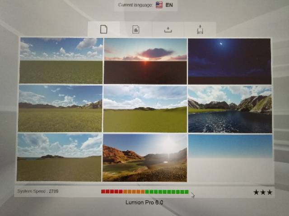Click the three-star quality rating
Image resolution: width=289 pixels, height=216 pixels.
coord(263,192)
